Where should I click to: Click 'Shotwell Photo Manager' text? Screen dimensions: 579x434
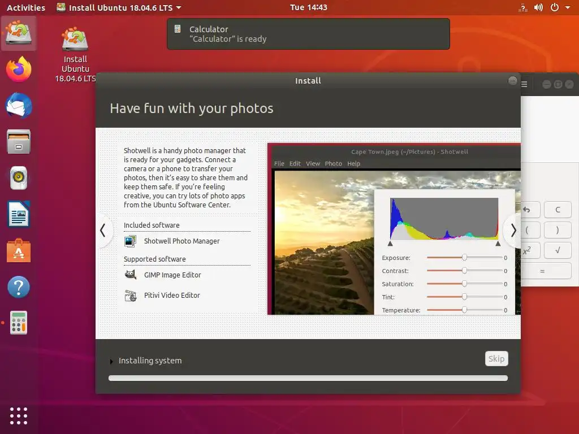(182, 241)
